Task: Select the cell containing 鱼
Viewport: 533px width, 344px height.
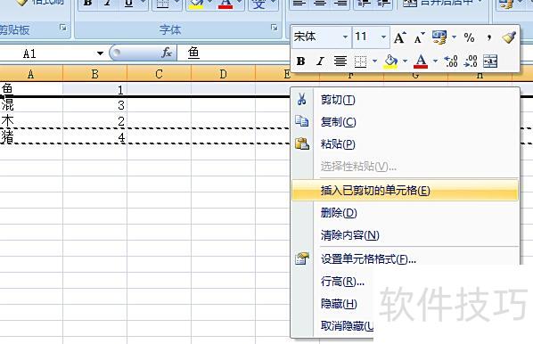Action: click(x=31, y=89)
